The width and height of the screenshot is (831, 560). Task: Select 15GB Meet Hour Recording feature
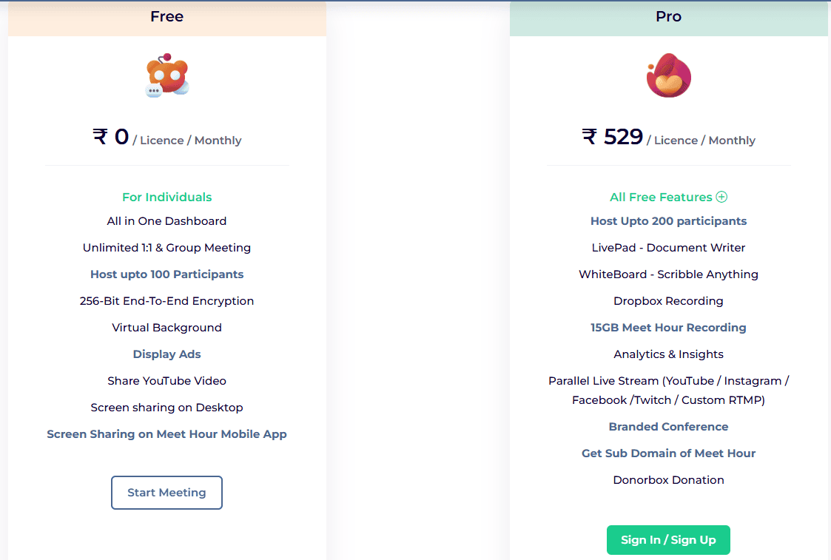pyautogui.click(x=668, y=327)
